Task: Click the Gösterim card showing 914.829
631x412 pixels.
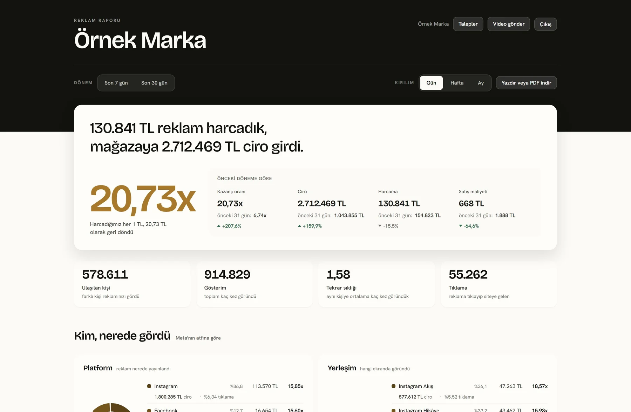Action: click(255, 284)
